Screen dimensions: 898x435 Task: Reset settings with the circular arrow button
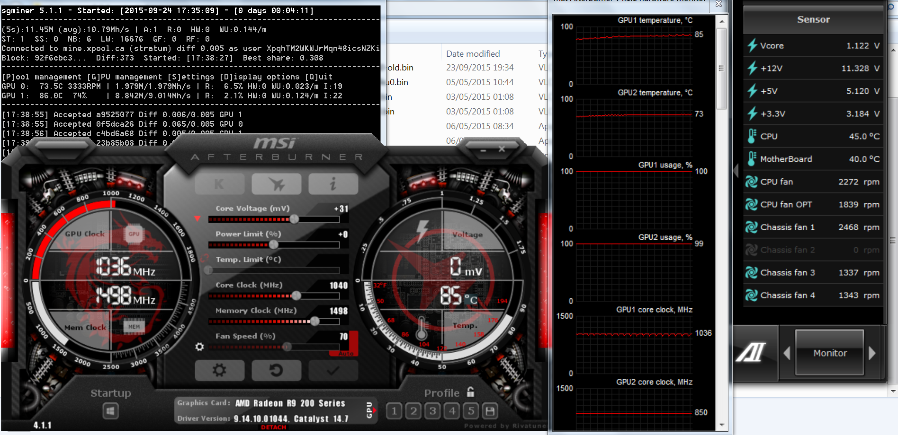point(276,370)
